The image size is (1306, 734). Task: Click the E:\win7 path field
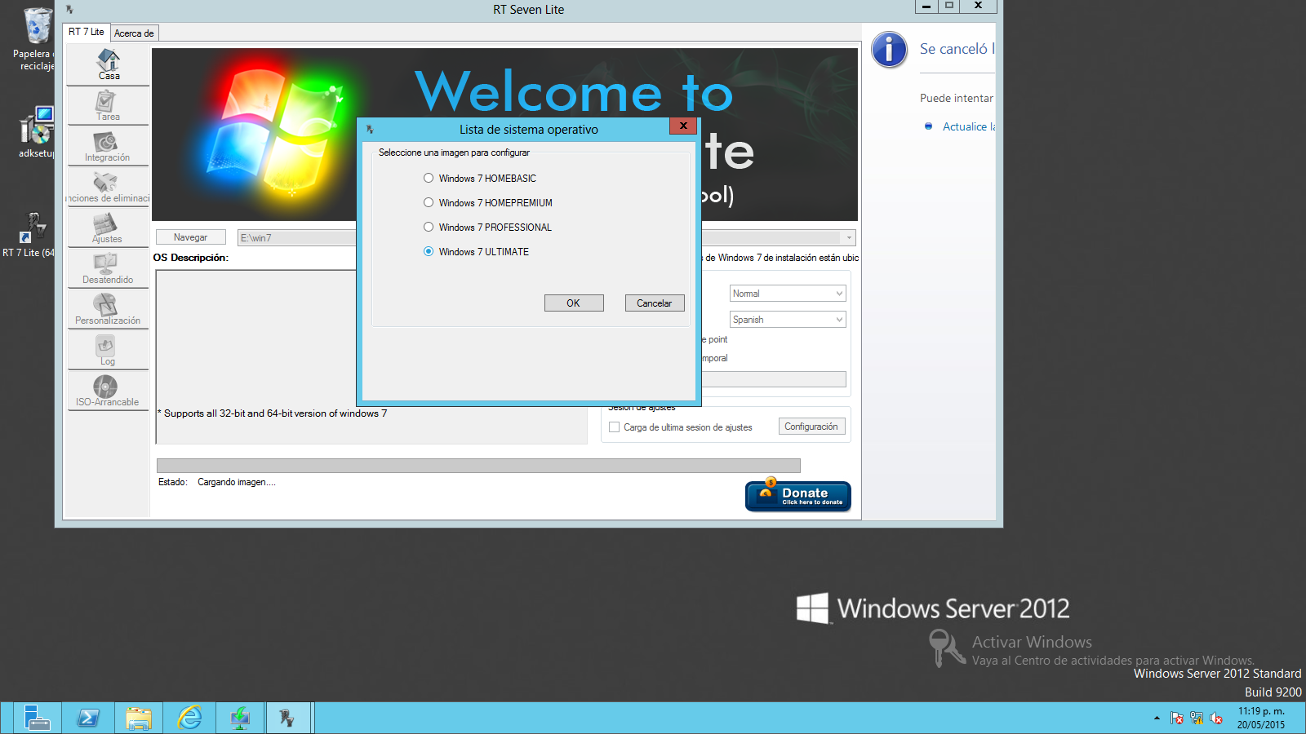click(297, 238)
